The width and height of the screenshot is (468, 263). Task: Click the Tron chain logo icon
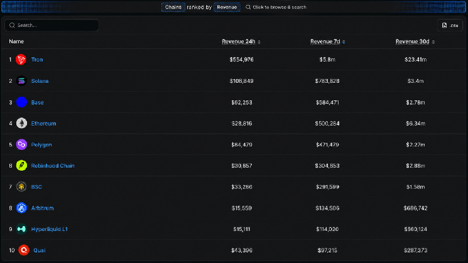(x=21, y=60)
